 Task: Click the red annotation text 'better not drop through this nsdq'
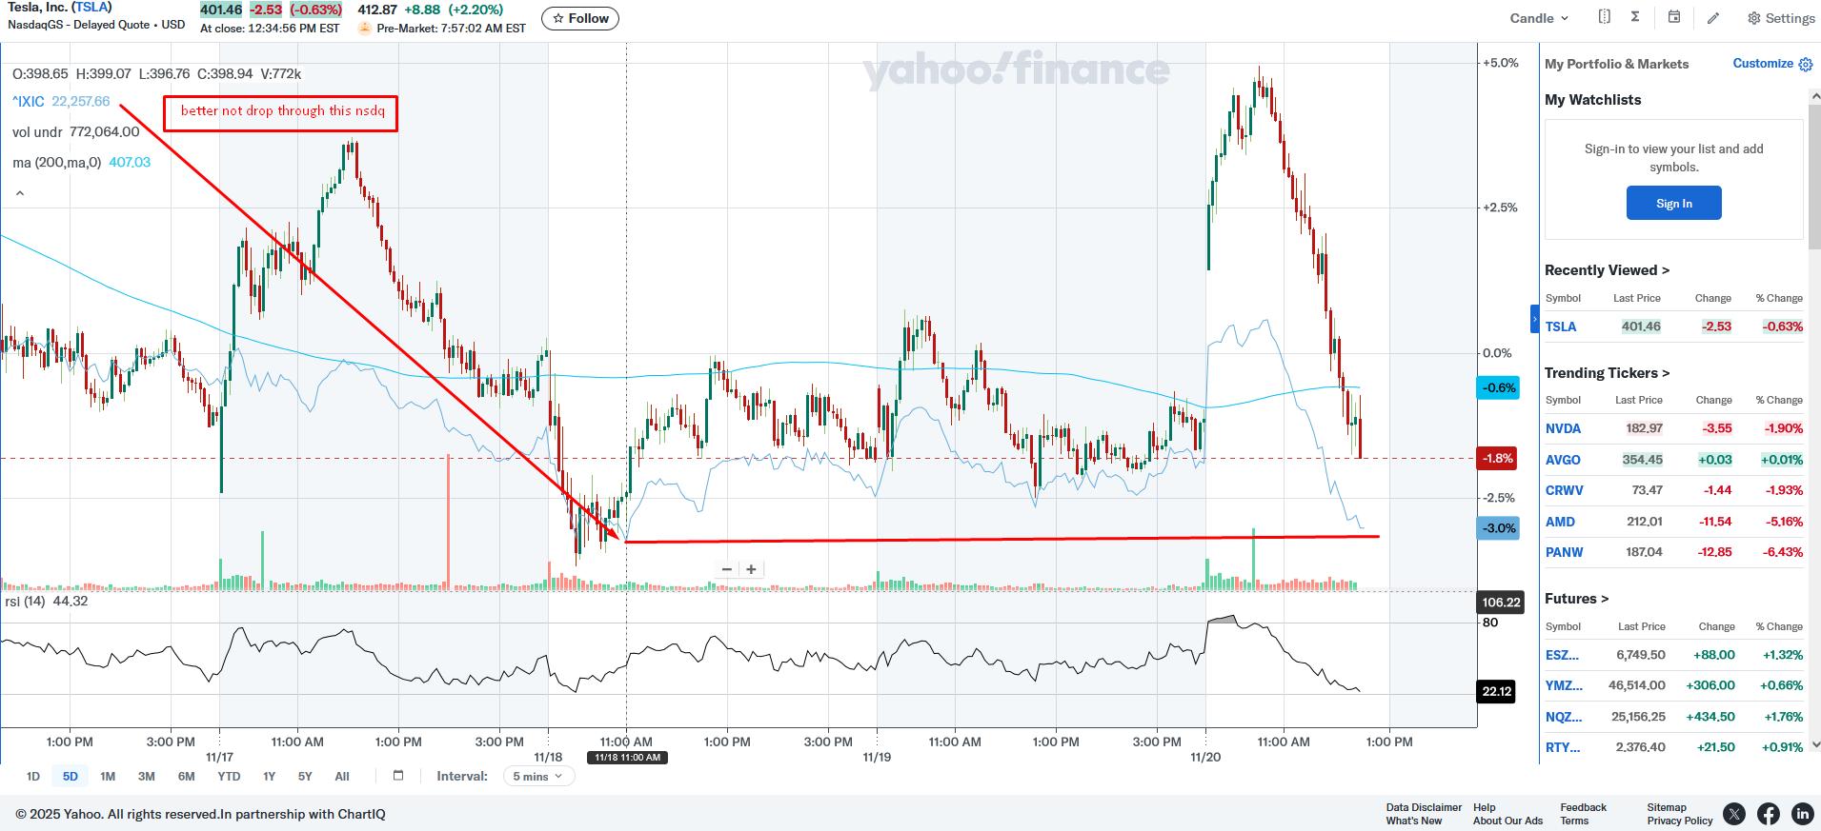[x=283, y=111]
